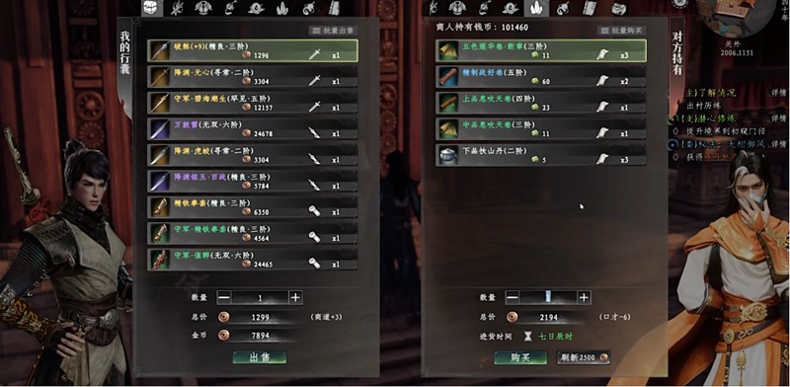Click the 出售 sell button
Screen dimensions: 790x387
(260, 357)
